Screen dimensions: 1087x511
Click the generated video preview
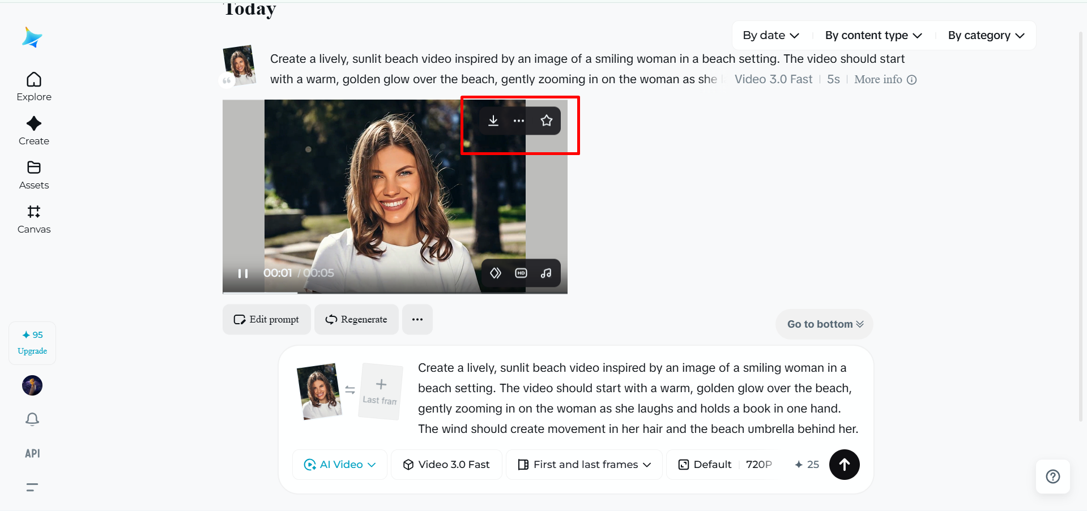coord(395,196)
